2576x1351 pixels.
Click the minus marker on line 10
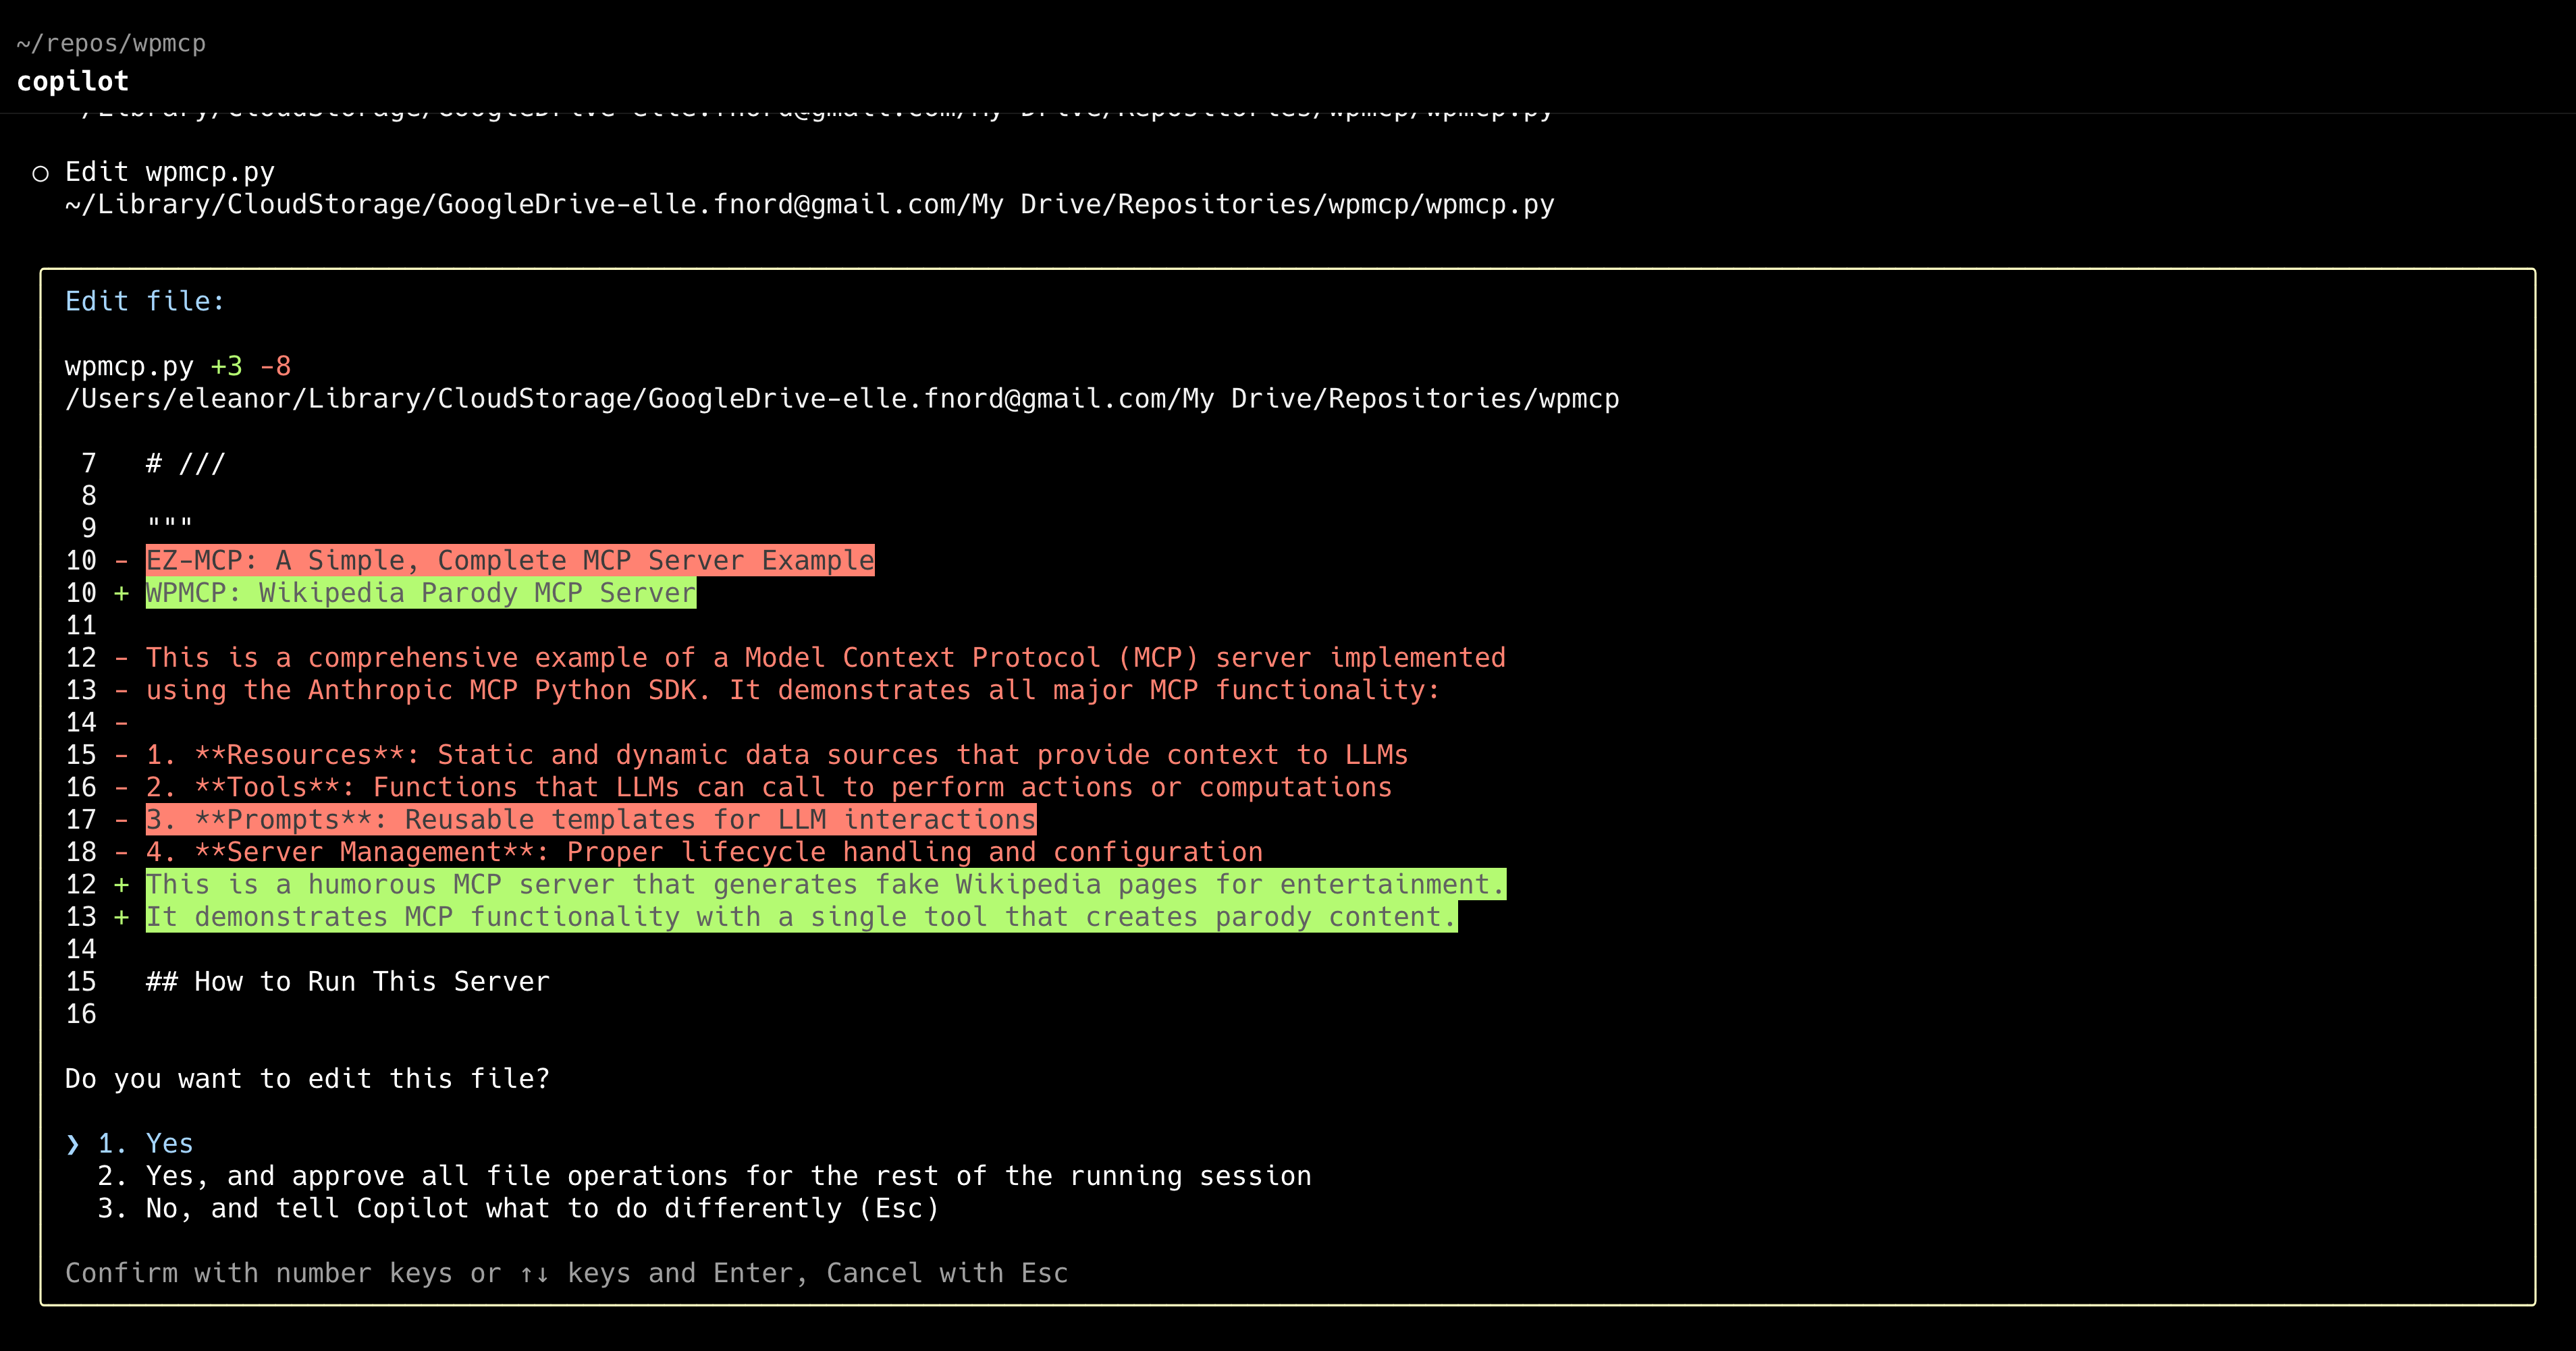(122, 560)
